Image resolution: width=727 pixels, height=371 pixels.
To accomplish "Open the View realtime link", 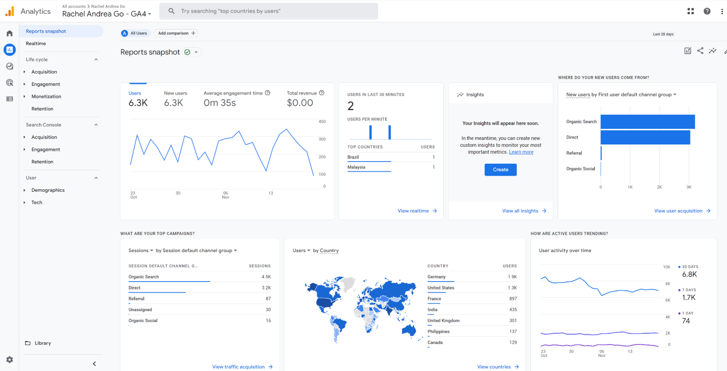I will [x=417, y=211].
